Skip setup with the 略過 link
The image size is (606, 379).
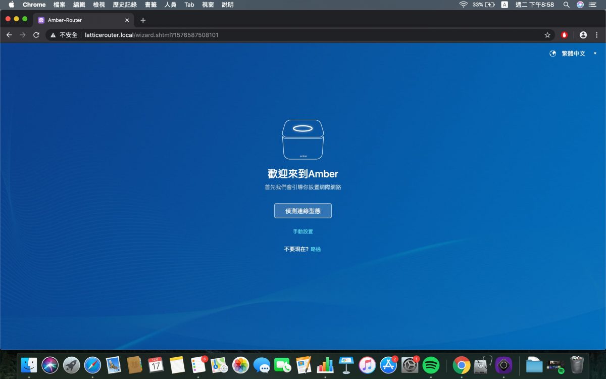[316, 249]
